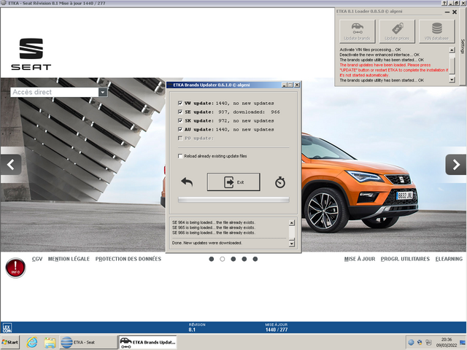
Task: Click the loader log scrollbar thumb
Action: (x=452, y=65)
